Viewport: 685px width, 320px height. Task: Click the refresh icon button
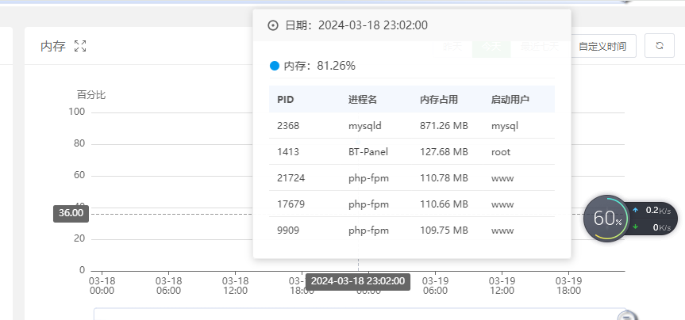pyautogui.click(x=660, y=46)
